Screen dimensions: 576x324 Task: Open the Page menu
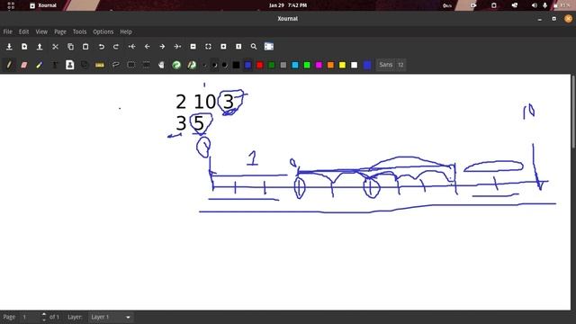click(x=60, y=32)
